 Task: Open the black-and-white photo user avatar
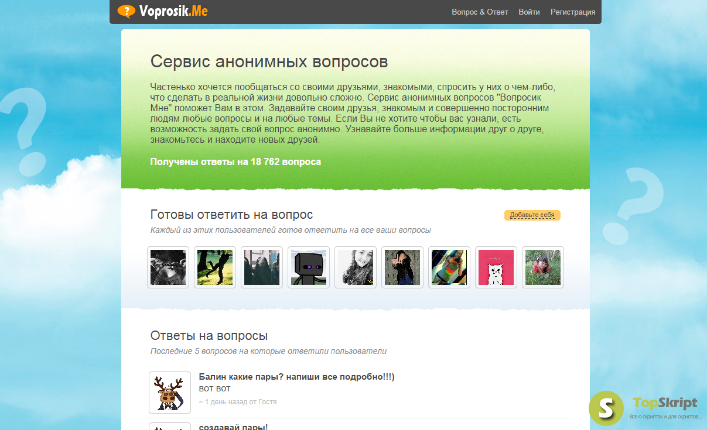pyautogui.click(x=168, y=267)
